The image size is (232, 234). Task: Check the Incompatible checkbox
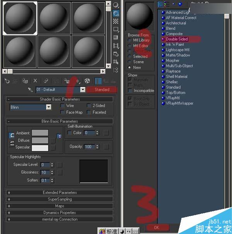130,90
